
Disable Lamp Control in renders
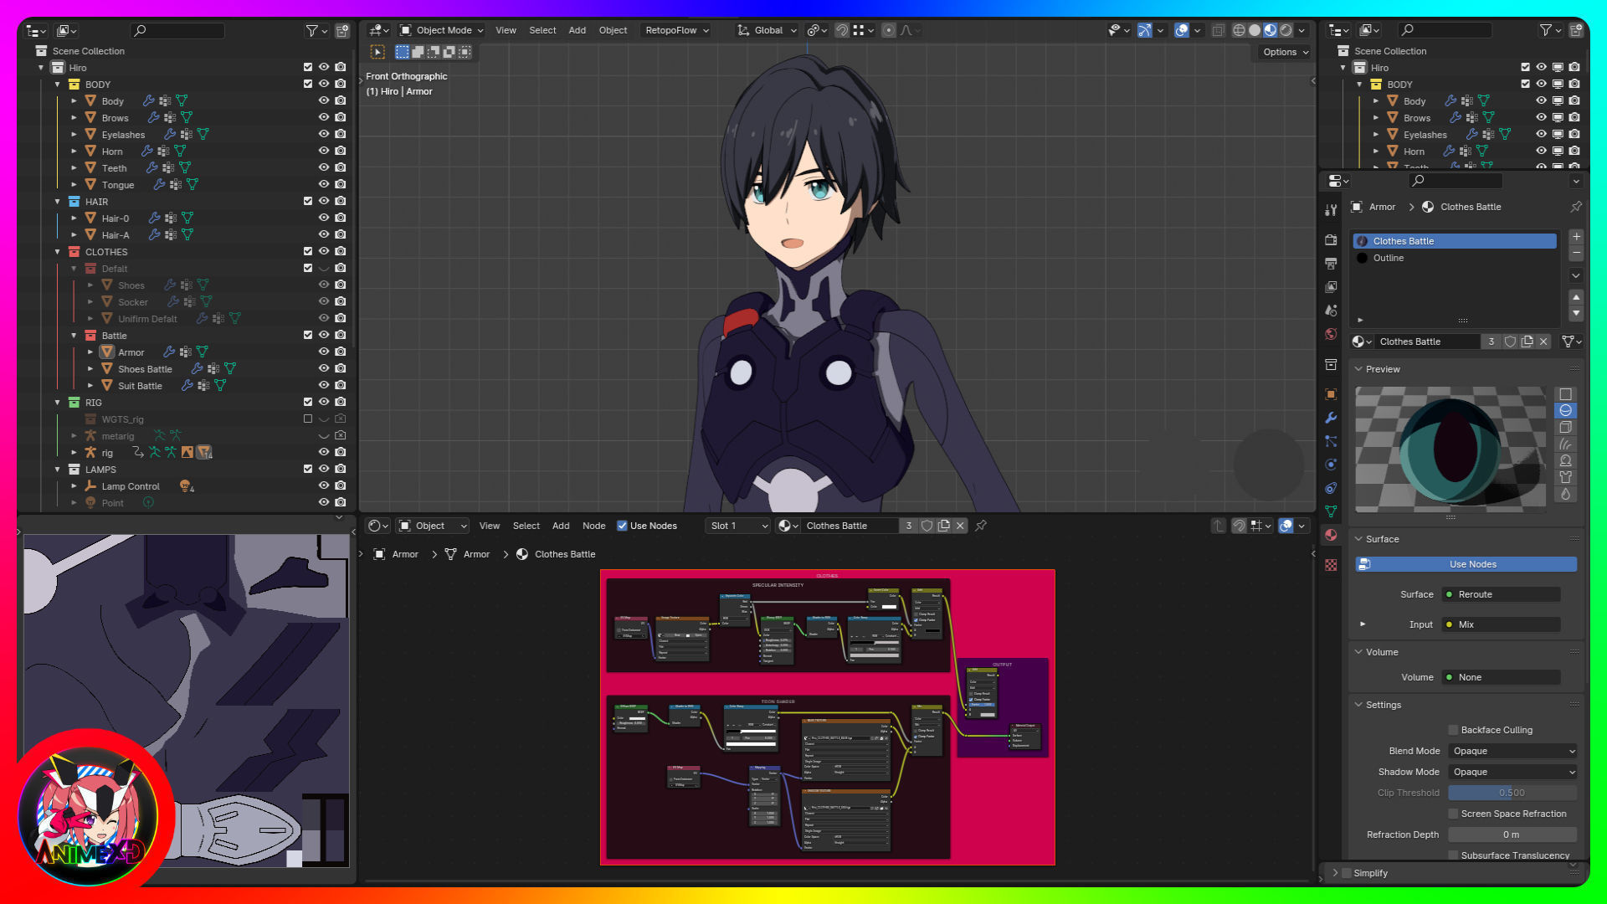coord(341,485)
